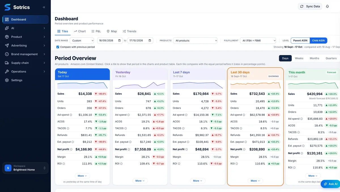Screen dimensions: 340x192
Task: Click Ad spend info icon in Yesterday tile
Action: click(x=128, y=115)
